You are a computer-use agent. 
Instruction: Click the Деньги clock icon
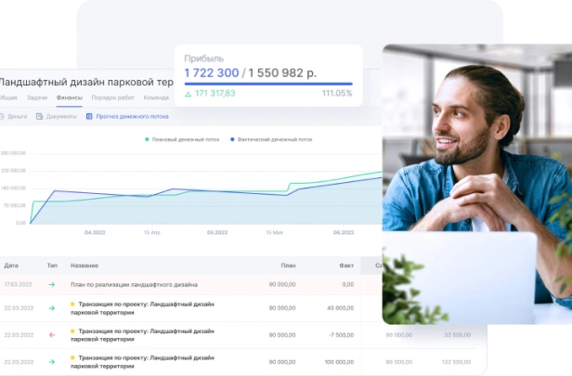(2, 117)
